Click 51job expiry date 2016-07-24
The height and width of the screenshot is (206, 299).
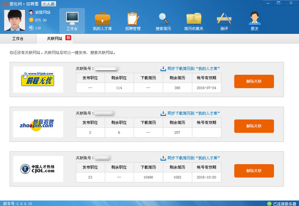point(207,88)
